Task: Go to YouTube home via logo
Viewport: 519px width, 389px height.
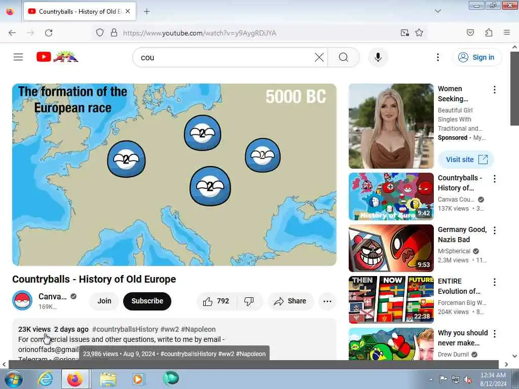Action: pos(57,57)
